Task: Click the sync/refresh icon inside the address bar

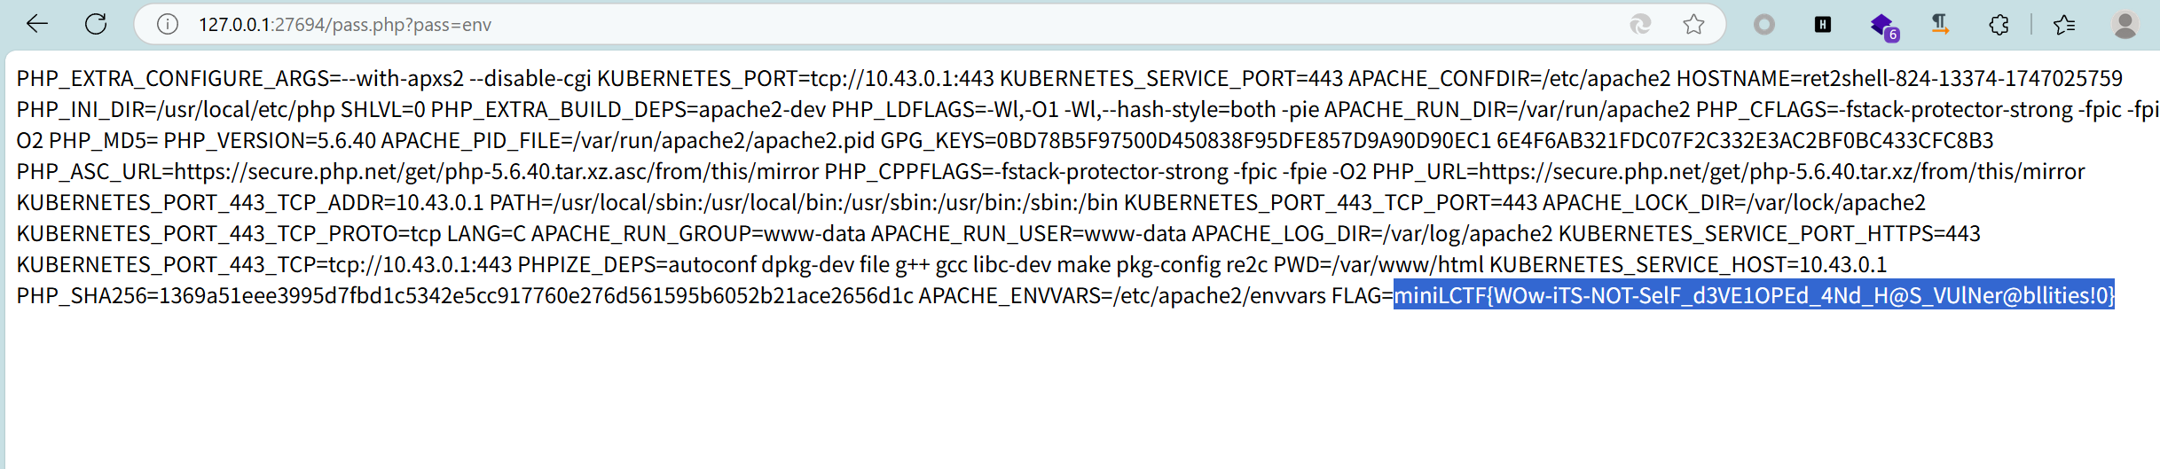Action: click(x=1640, y=24)
